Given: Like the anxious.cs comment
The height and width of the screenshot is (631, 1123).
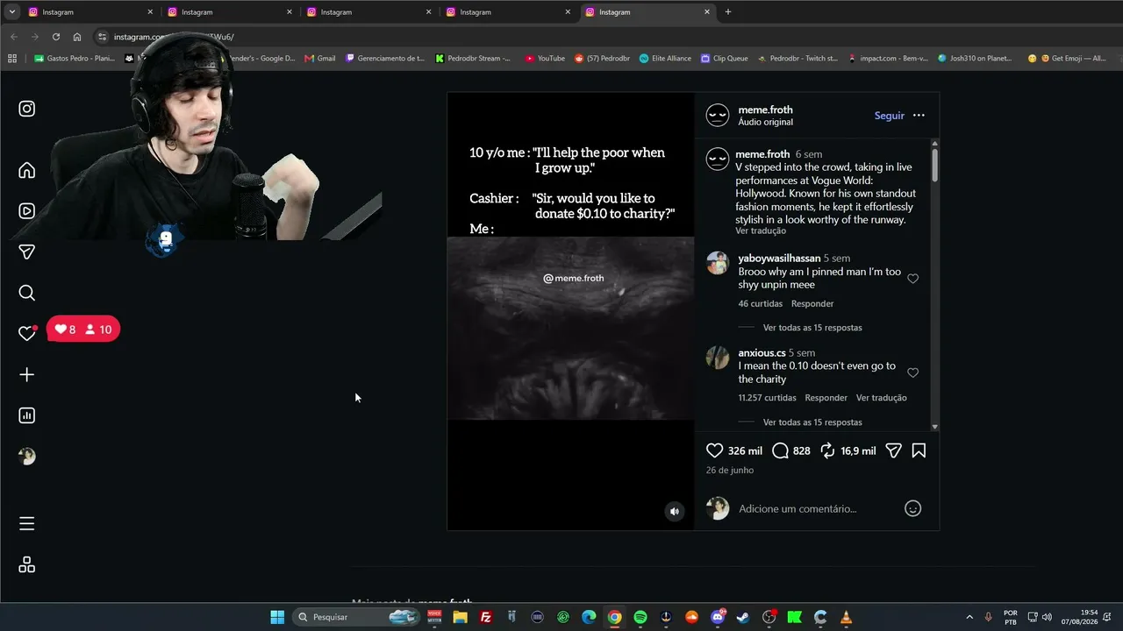Looking at the screenshot, I should (x=912, y=372).
